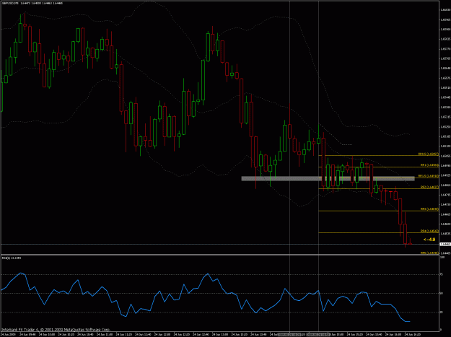Click the second highlighted vertical-line time label
Viewport: 451px width, 337px height.
pyautogui.click(x=318, y=334)
